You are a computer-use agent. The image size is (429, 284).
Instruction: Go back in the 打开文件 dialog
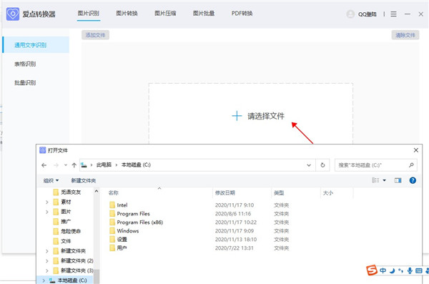click(x=44, y=165)
